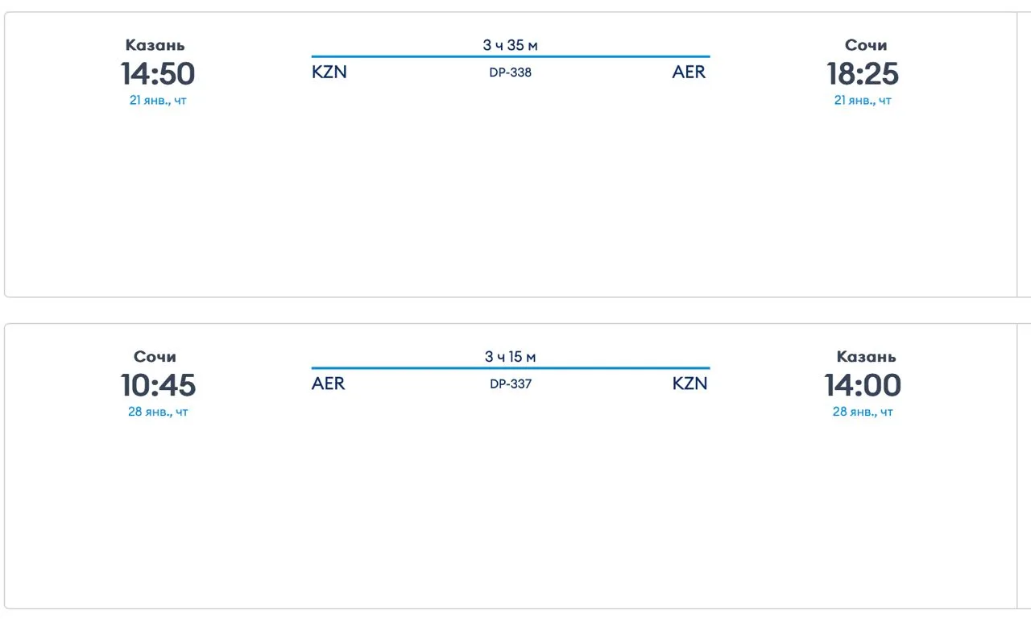Viewport: 1031px width, 622px height.
Task: Click the Казань departure city label
Action: click(155, 45)
